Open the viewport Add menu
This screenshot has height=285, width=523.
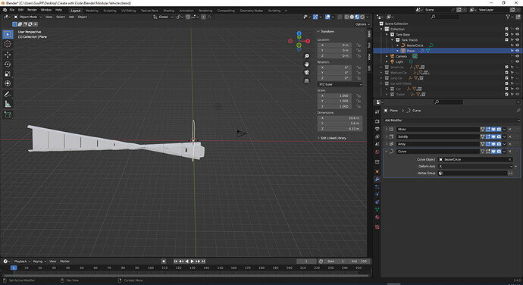(71, 17)
